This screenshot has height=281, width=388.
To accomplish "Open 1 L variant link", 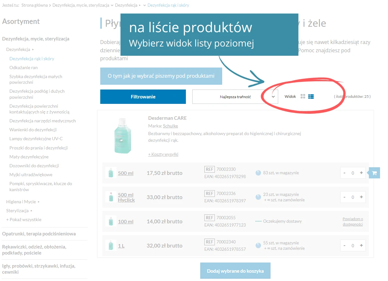I will [x=121, y=246].
